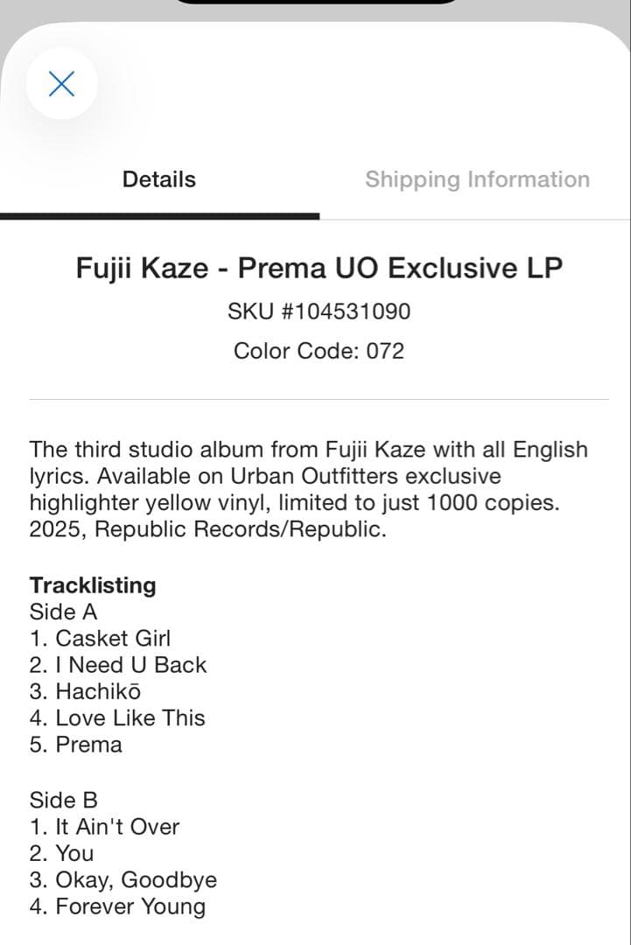Click the product title Fujii Kaze - Prema
The height and width of the screenshot is (945, 631).
319,268
